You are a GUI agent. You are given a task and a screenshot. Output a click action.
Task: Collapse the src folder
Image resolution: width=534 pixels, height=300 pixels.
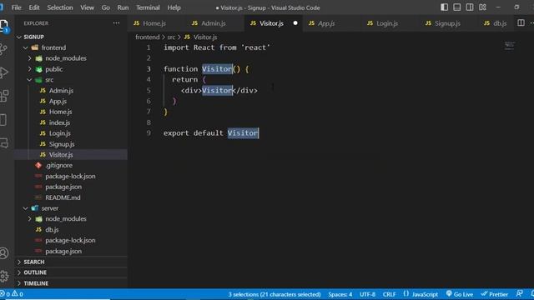click(72, 80)
